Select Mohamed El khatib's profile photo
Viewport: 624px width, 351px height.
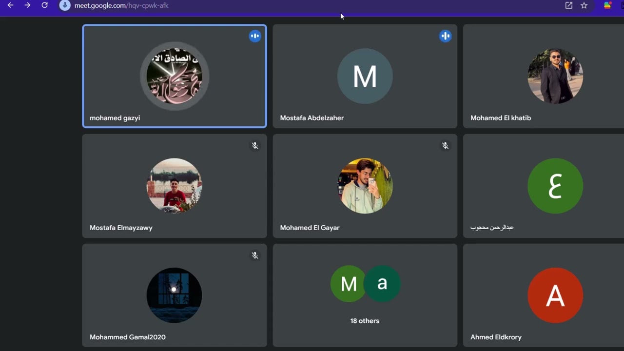point(555,76)
